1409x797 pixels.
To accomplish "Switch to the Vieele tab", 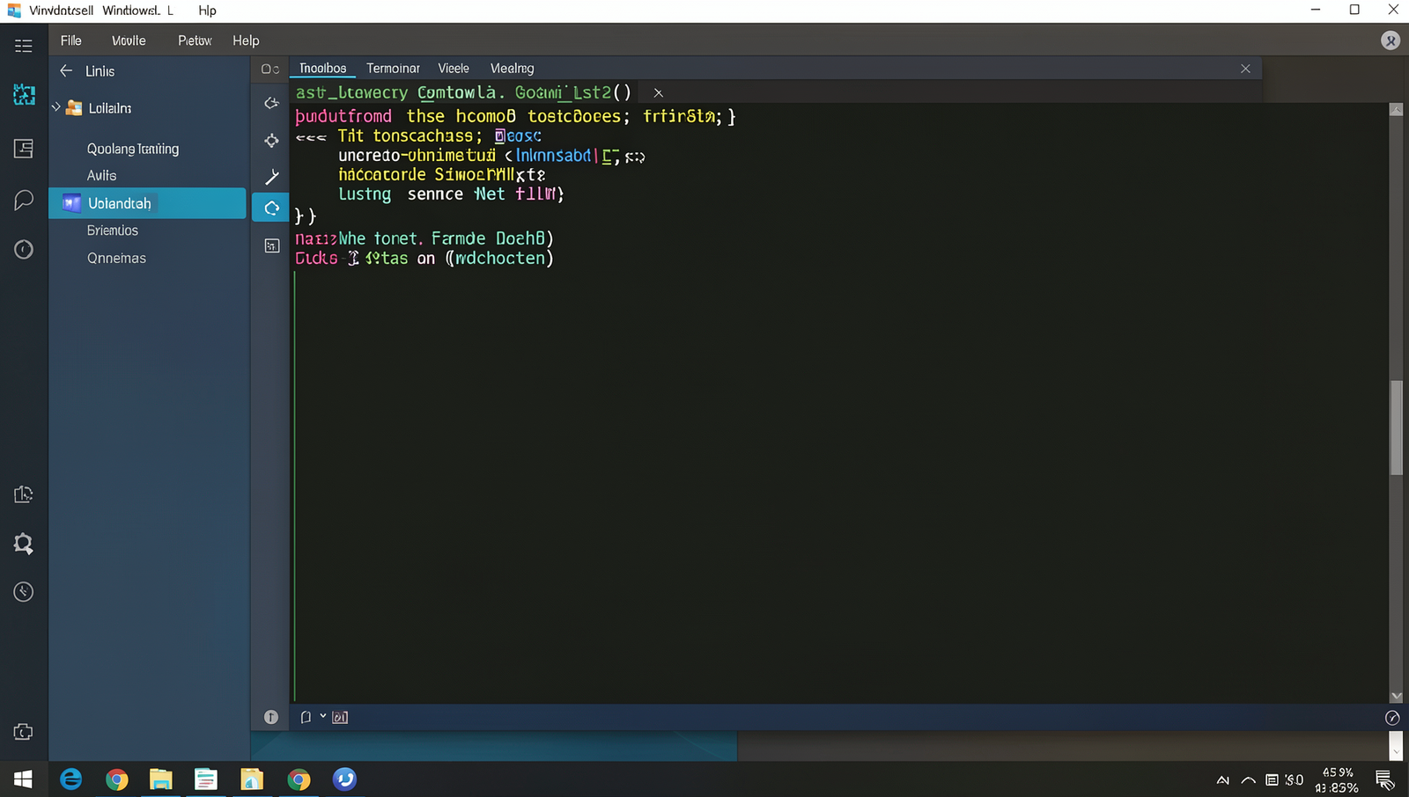I will point(454,68).
